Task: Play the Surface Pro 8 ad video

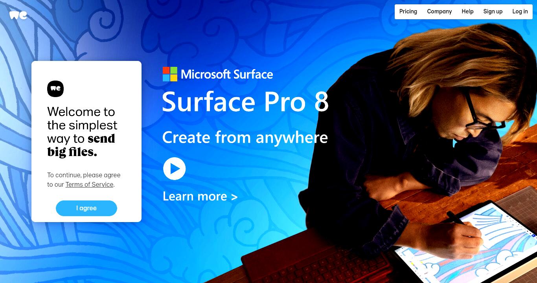Action: coord(174,169)
